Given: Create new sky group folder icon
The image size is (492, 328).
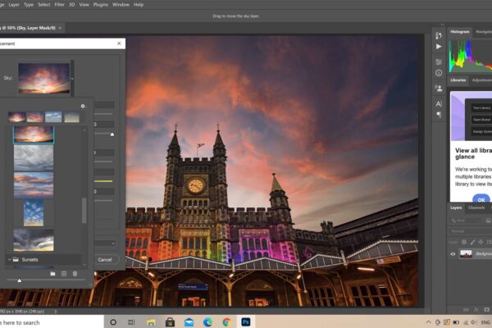Looking at the screenshot, I should (52, 274).
